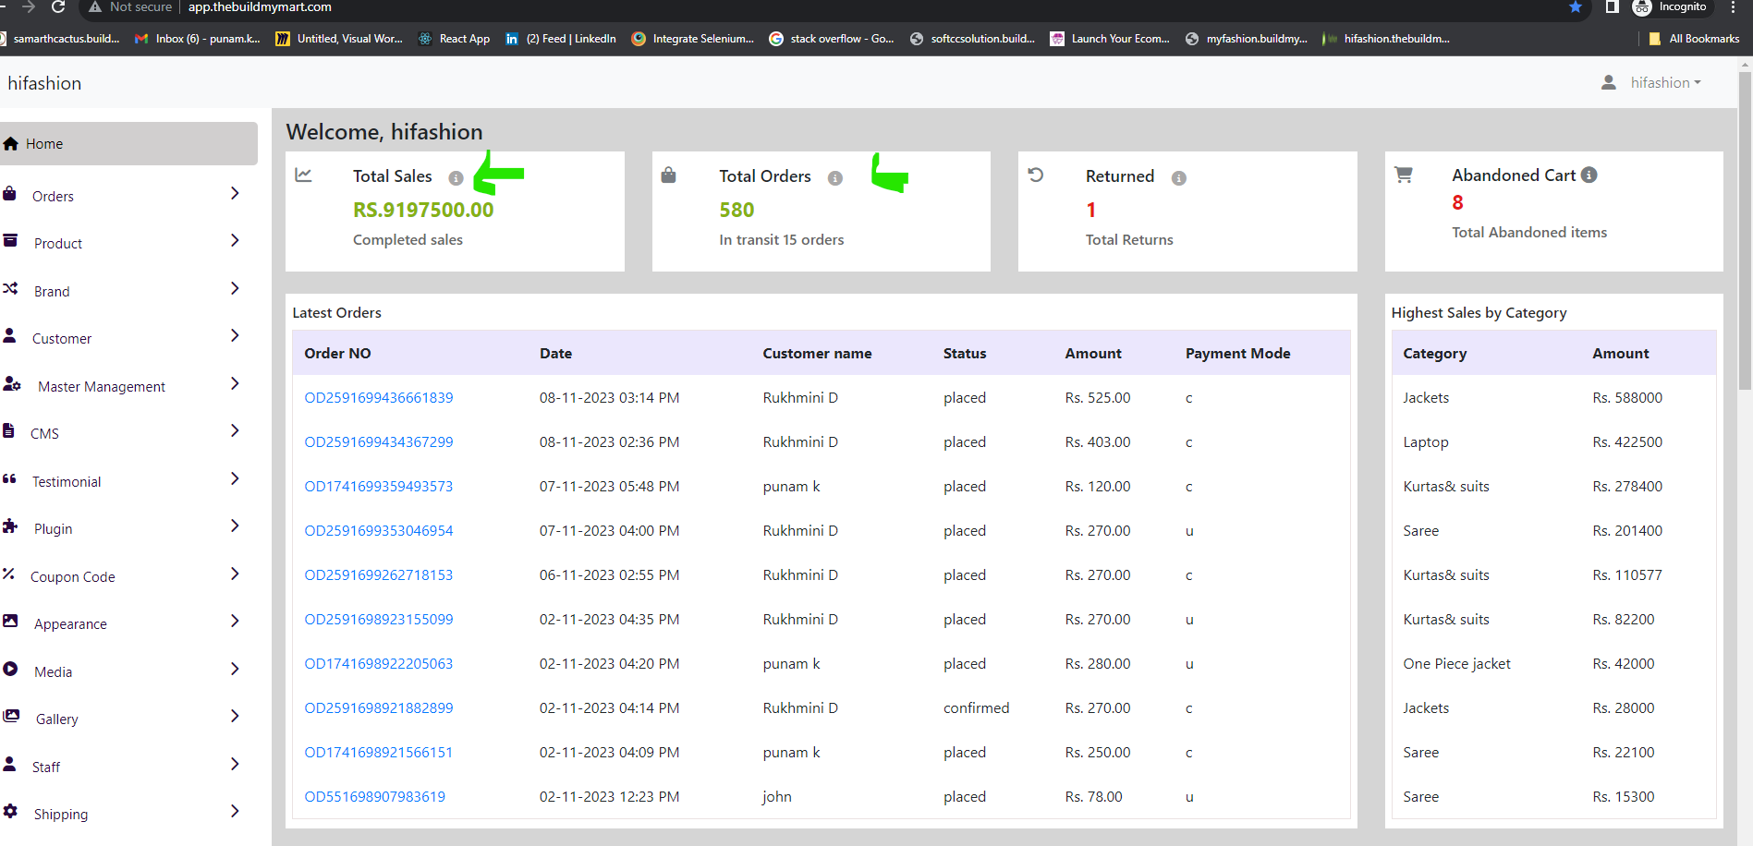
Task: Click the browser bookmark star icon
Action: pyautogui.click(x=1576, y=7)
